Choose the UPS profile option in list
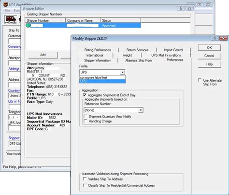The width and height of the screenshot is (229, 195). coord(102,81)
